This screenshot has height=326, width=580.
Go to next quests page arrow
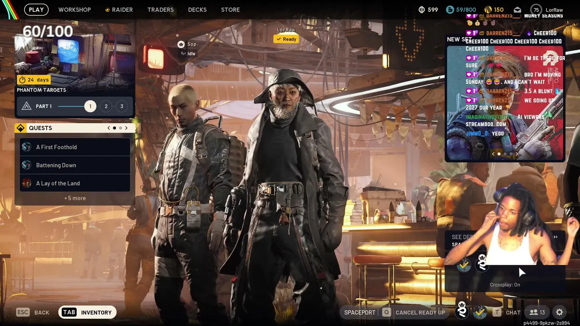tap(126, 128)
